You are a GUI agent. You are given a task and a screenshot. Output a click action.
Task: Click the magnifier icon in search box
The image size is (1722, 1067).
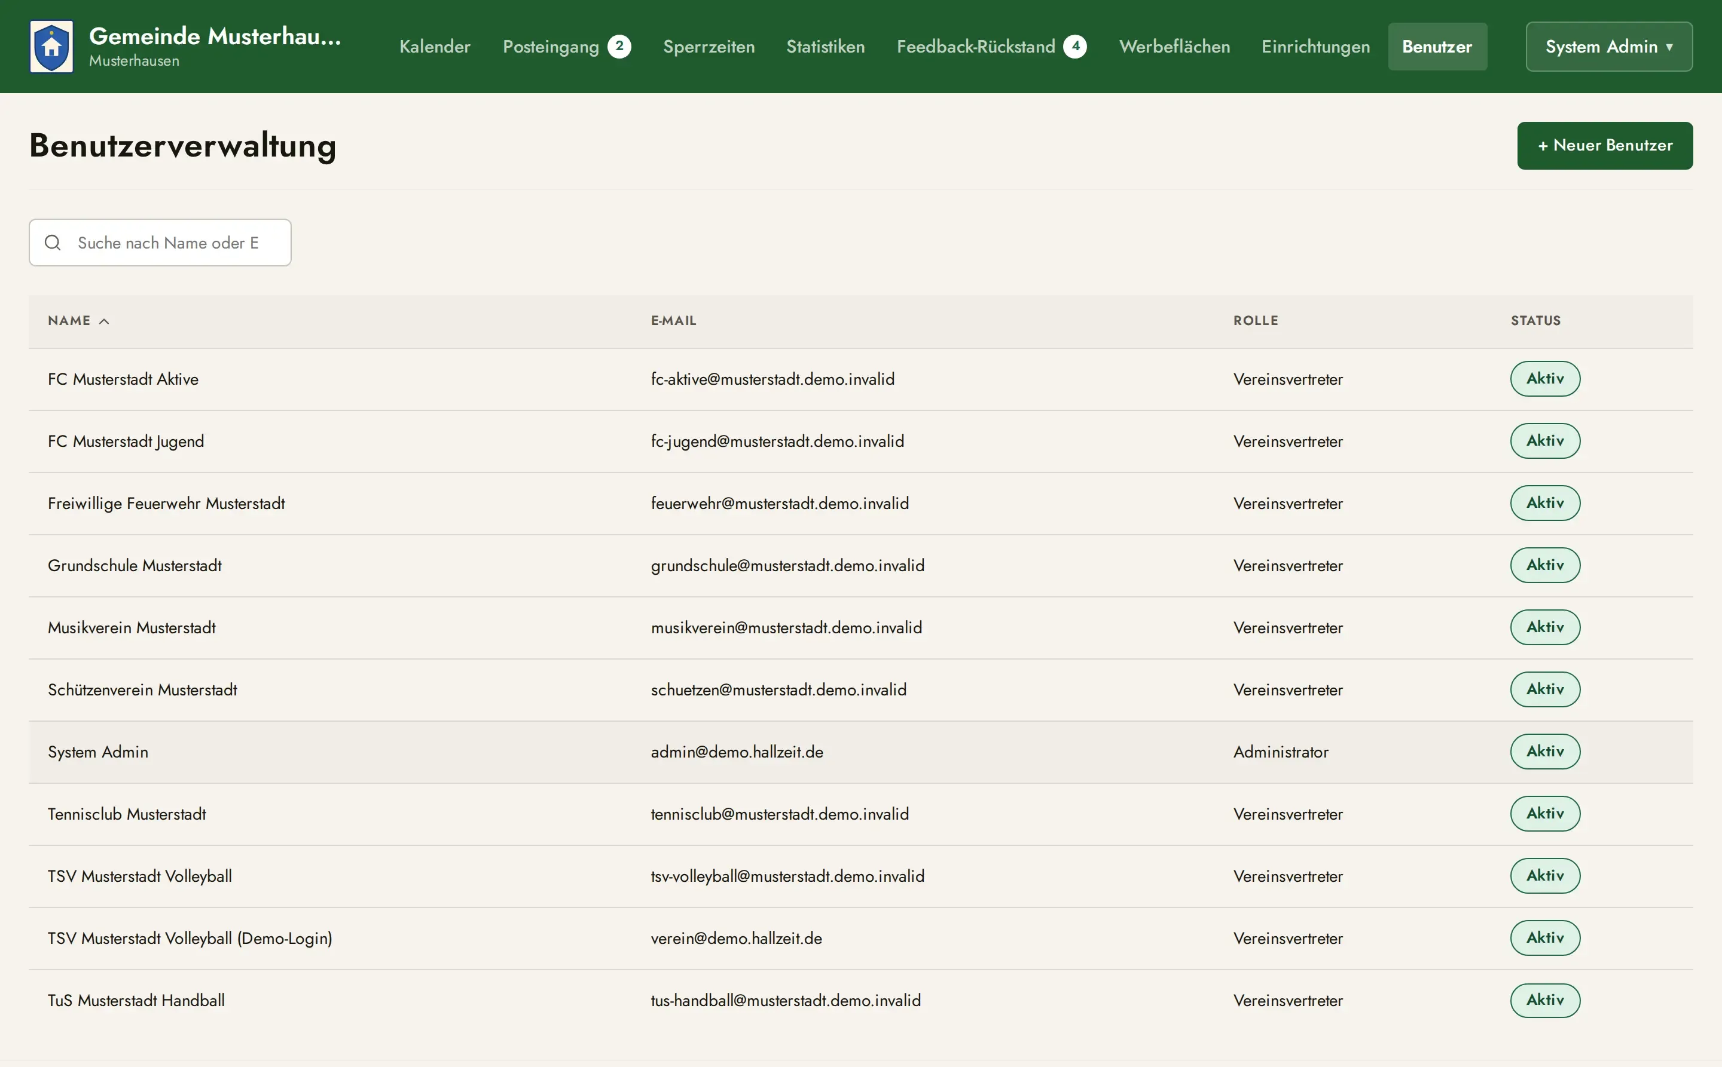(53, 243)
